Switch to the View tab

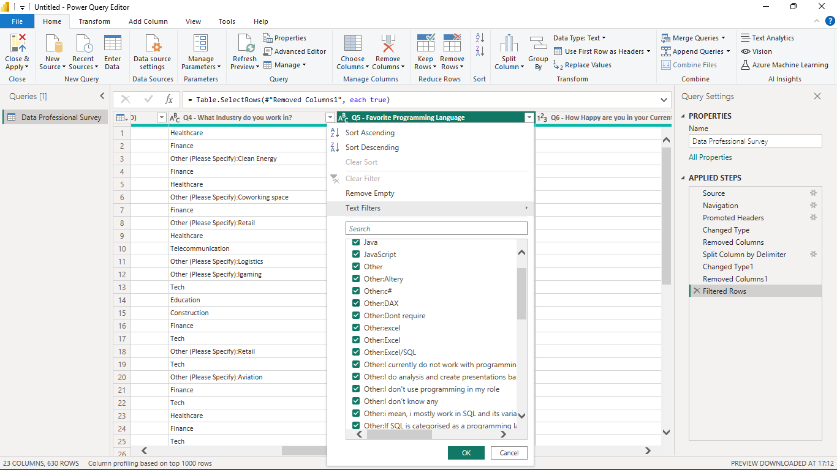(193, 21)
